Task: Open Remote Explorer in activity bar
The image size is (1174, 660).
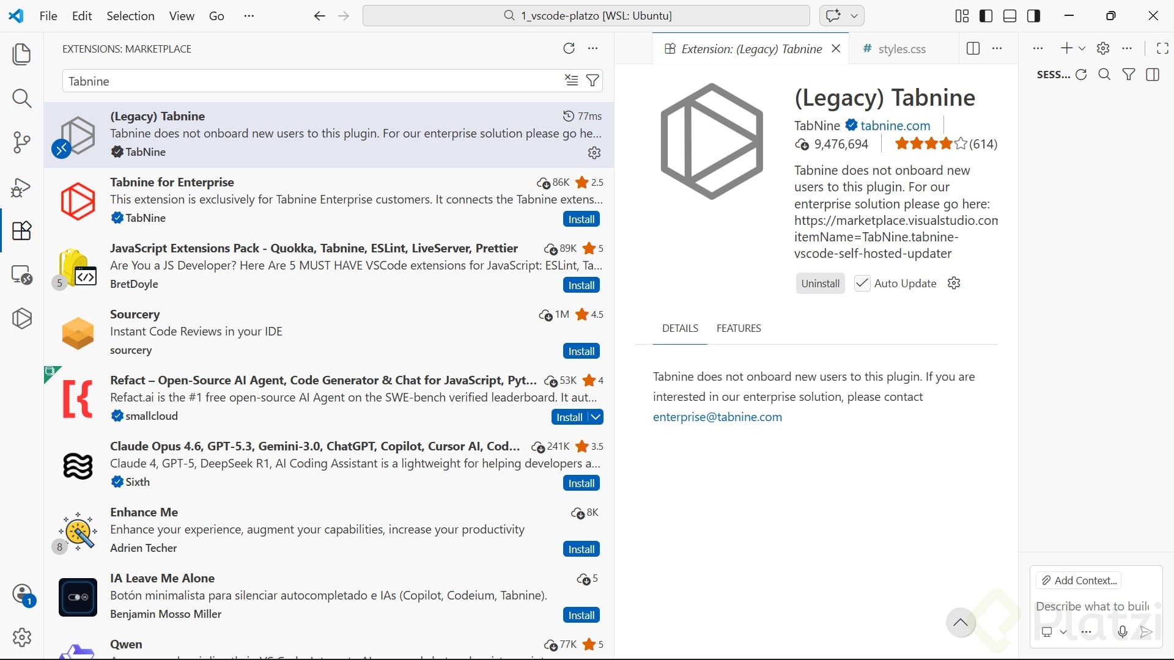Action: pyautogui.click(x=22, y=275)
